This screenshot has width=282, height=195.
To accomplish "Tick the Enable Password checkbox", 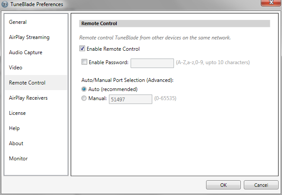I will point(84,62).
